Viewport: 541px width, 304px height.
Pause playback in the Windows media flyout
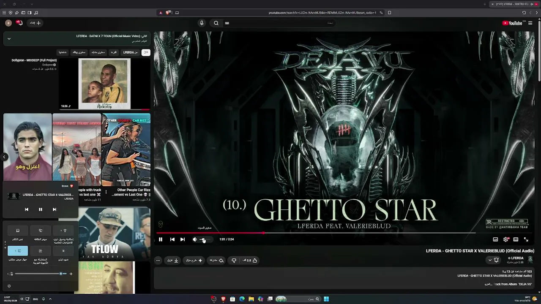tap(41, 209)
